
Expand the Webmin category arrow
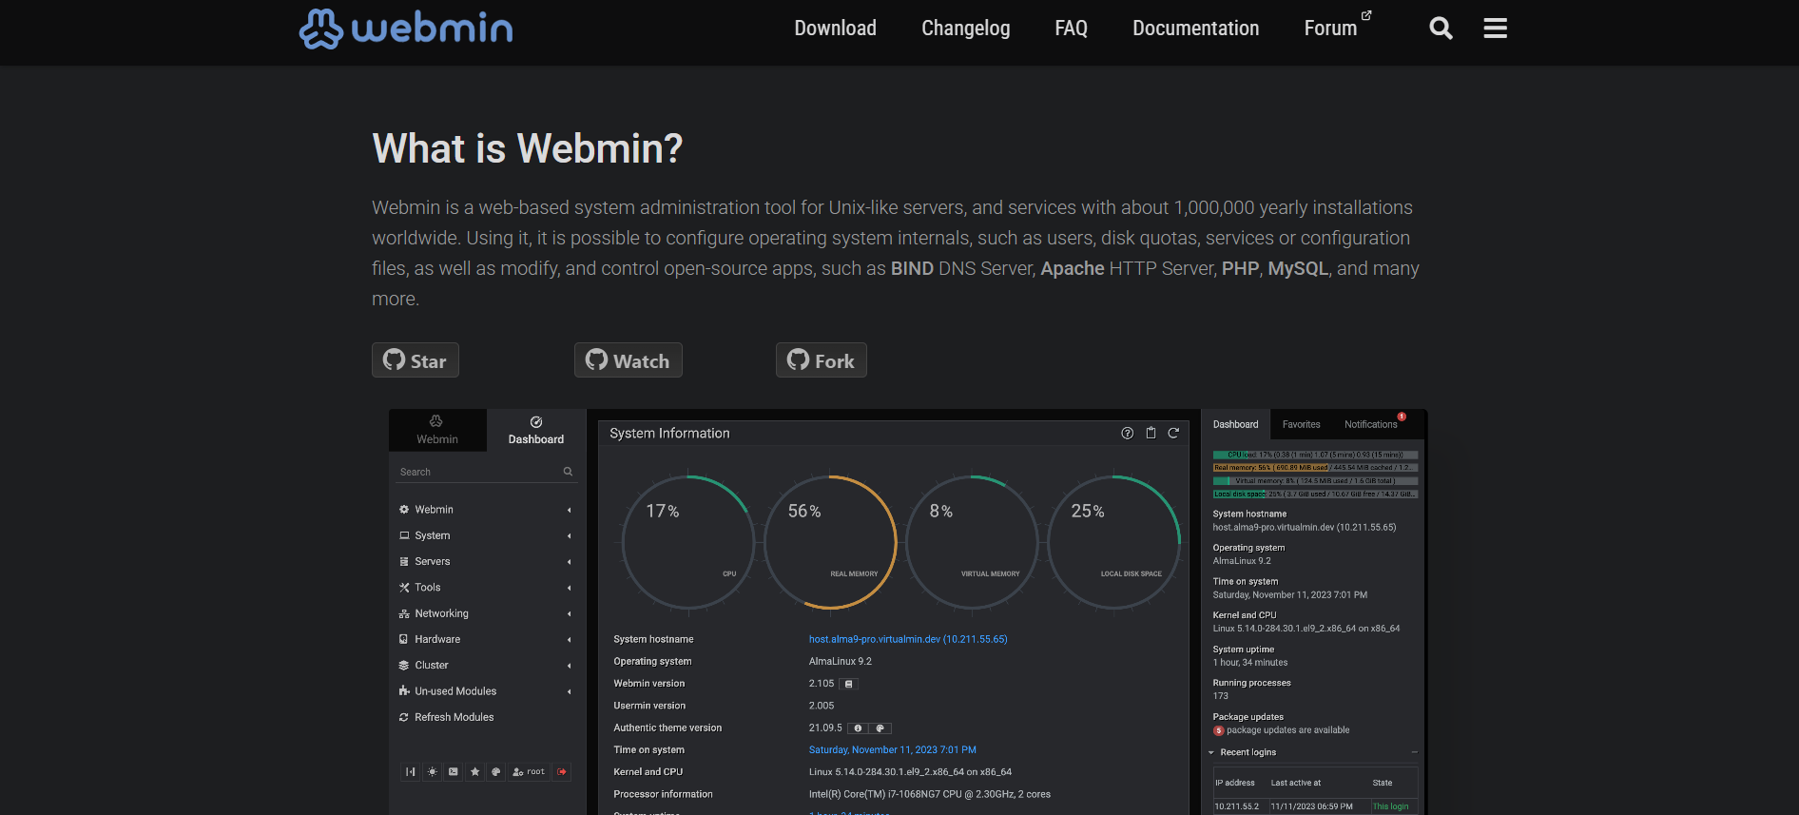click(570, 510)
